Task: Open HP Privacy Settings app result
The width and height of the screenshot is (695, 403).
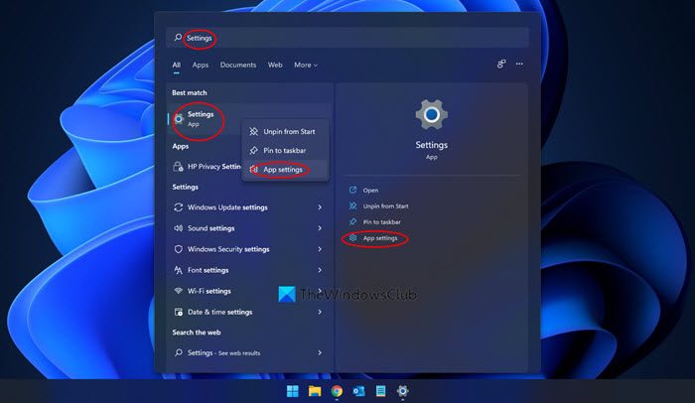Action: [x=207, y=167]
